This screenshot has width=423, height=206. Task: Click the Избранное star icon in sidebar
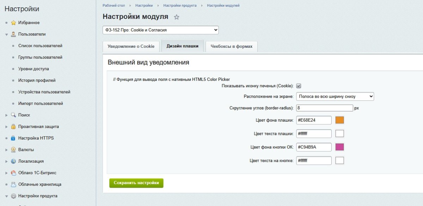point(13,23)
